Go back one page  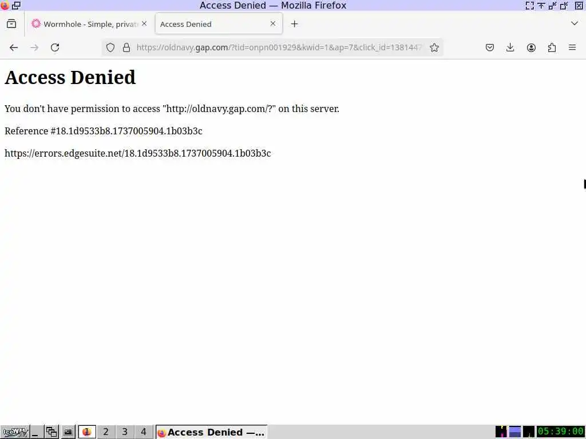point(14,47)
